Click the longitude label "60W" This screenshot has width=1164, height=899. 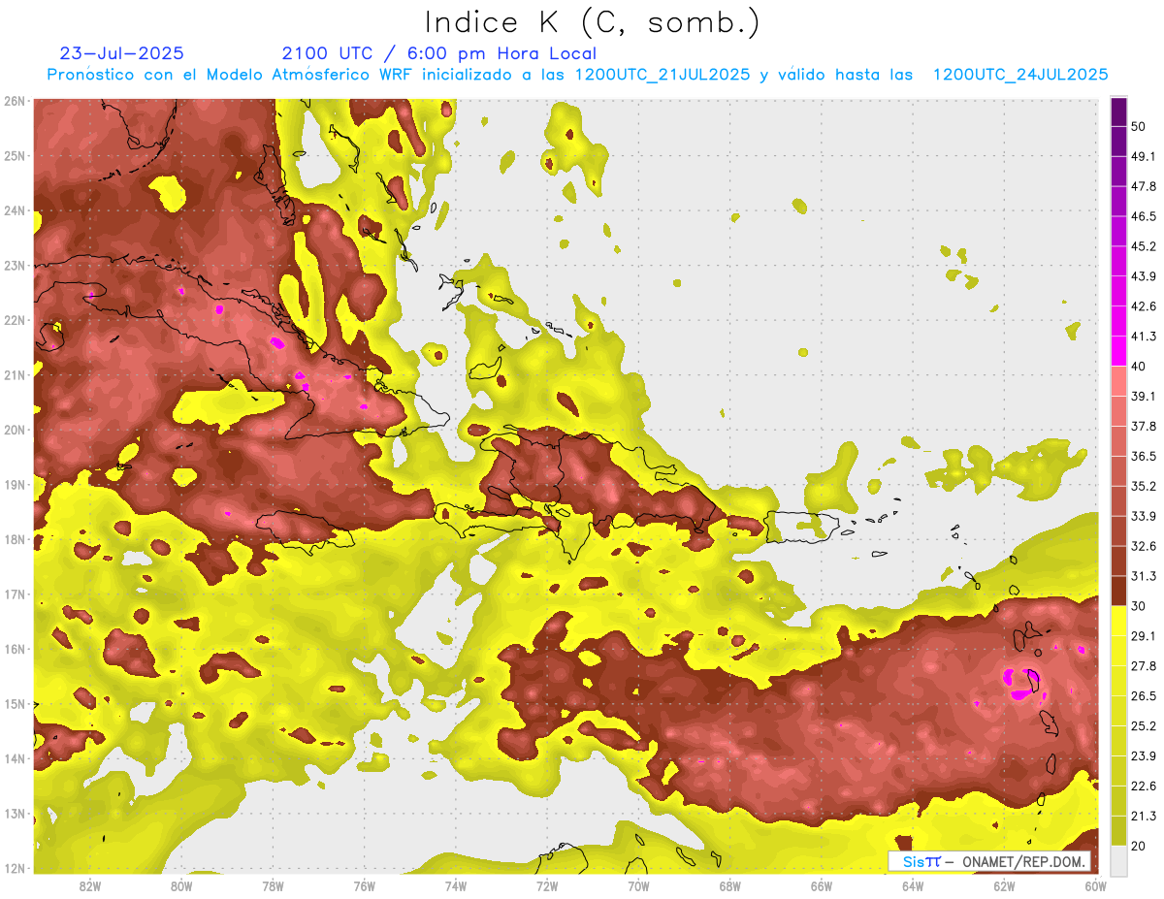1095,886
